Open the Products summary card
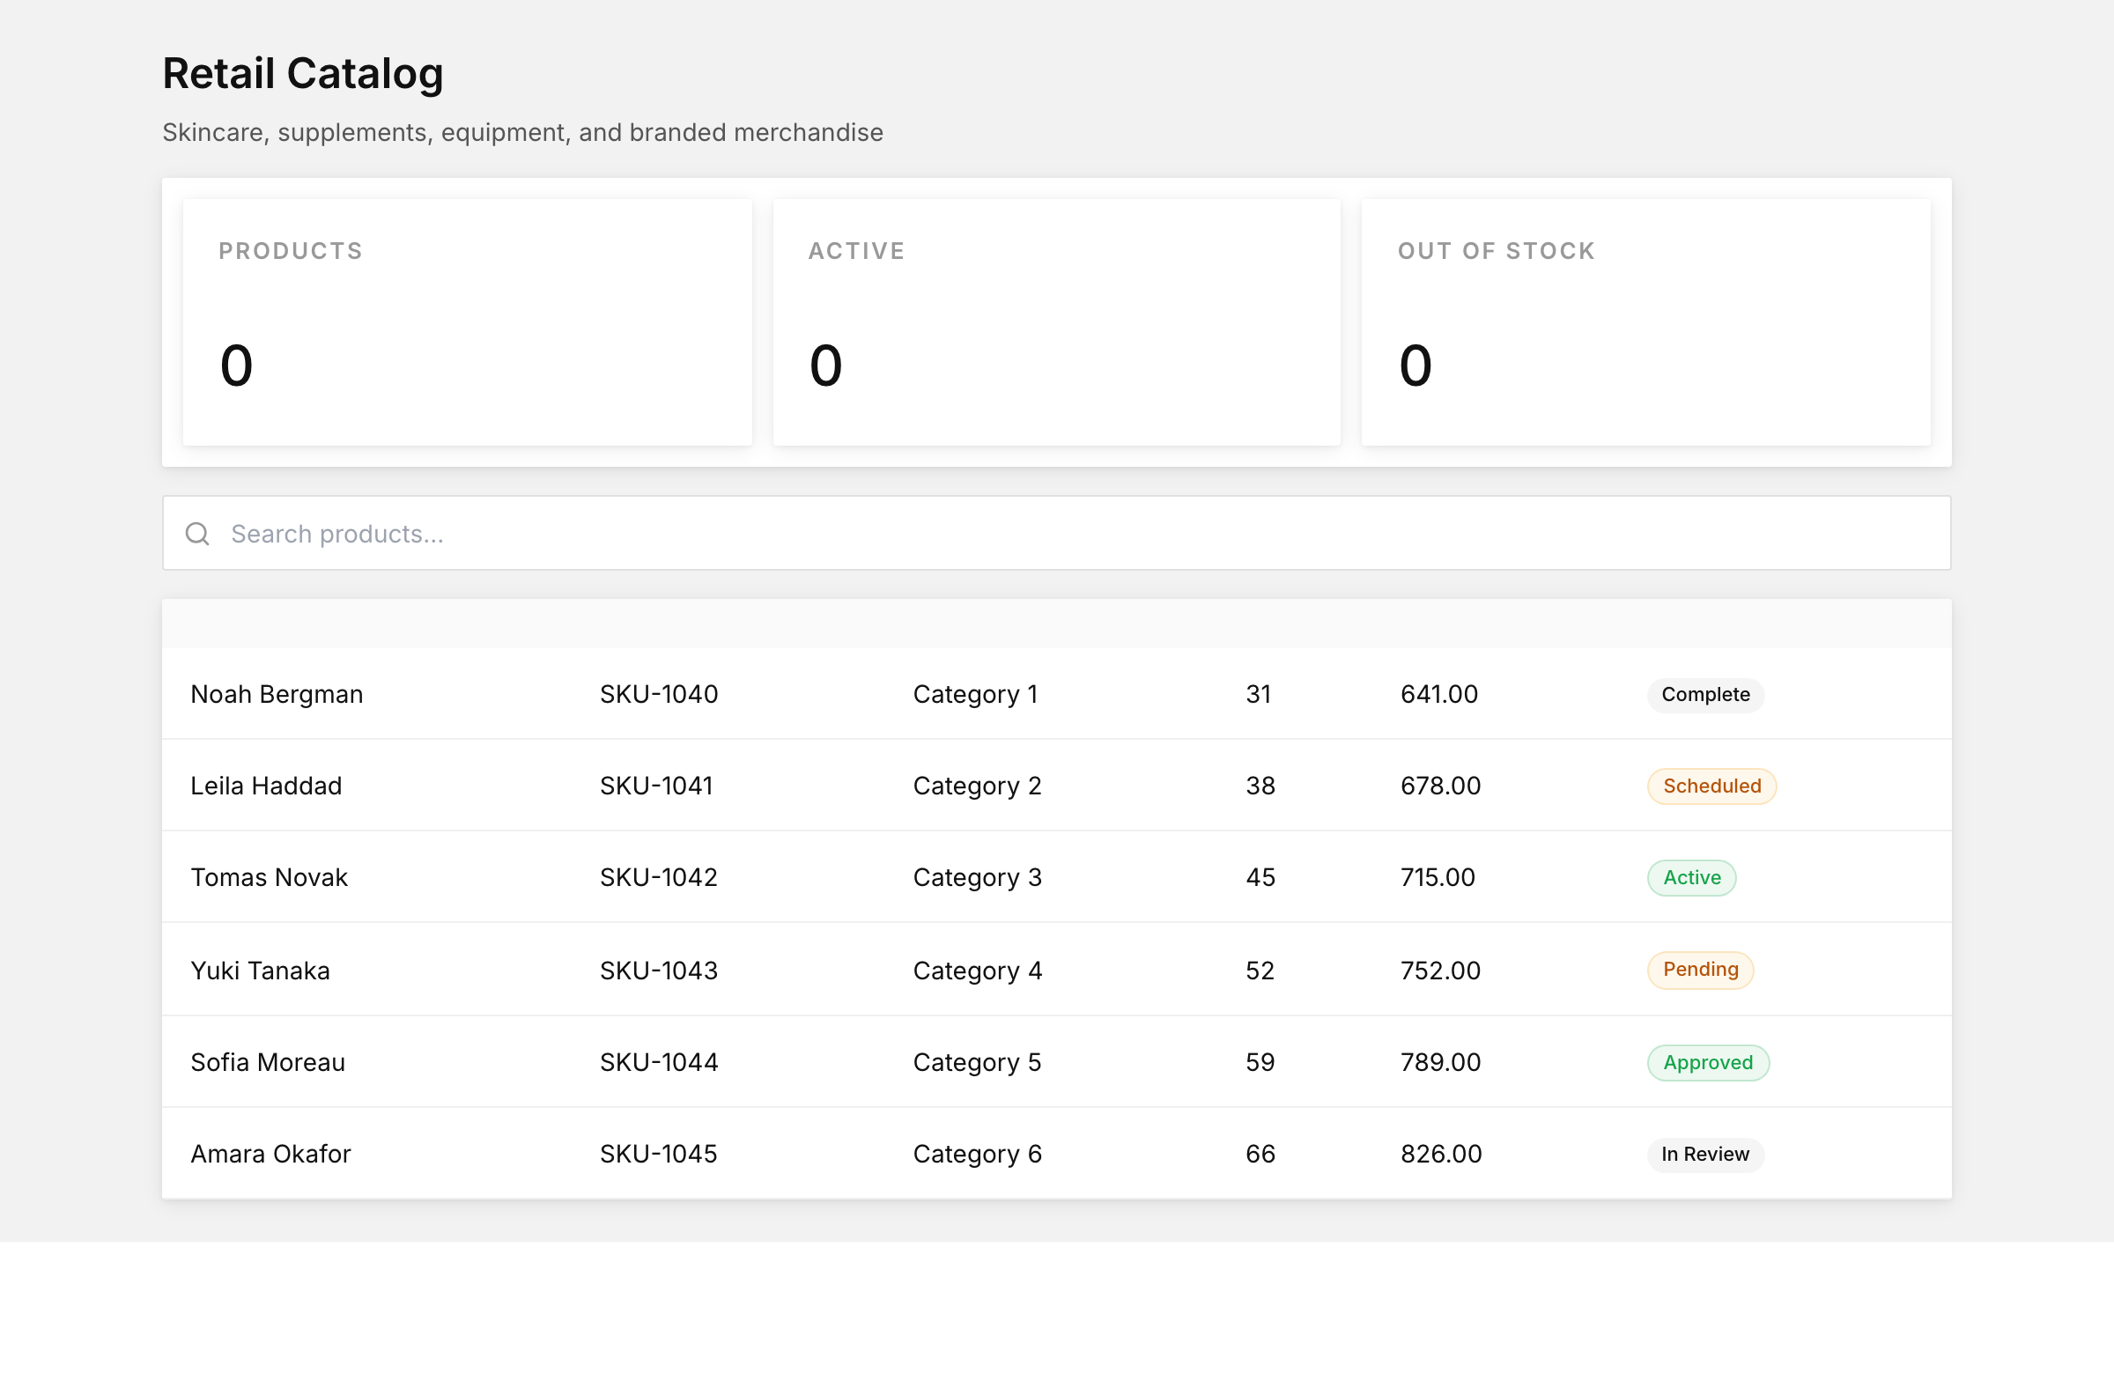This screenshot has height=1388, width=2114. point(467,321)
